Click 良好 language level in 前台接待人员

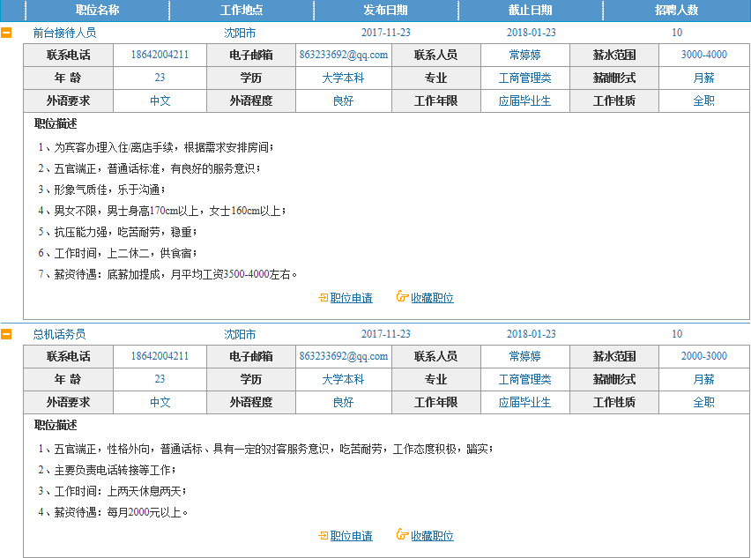coord(343,100)
